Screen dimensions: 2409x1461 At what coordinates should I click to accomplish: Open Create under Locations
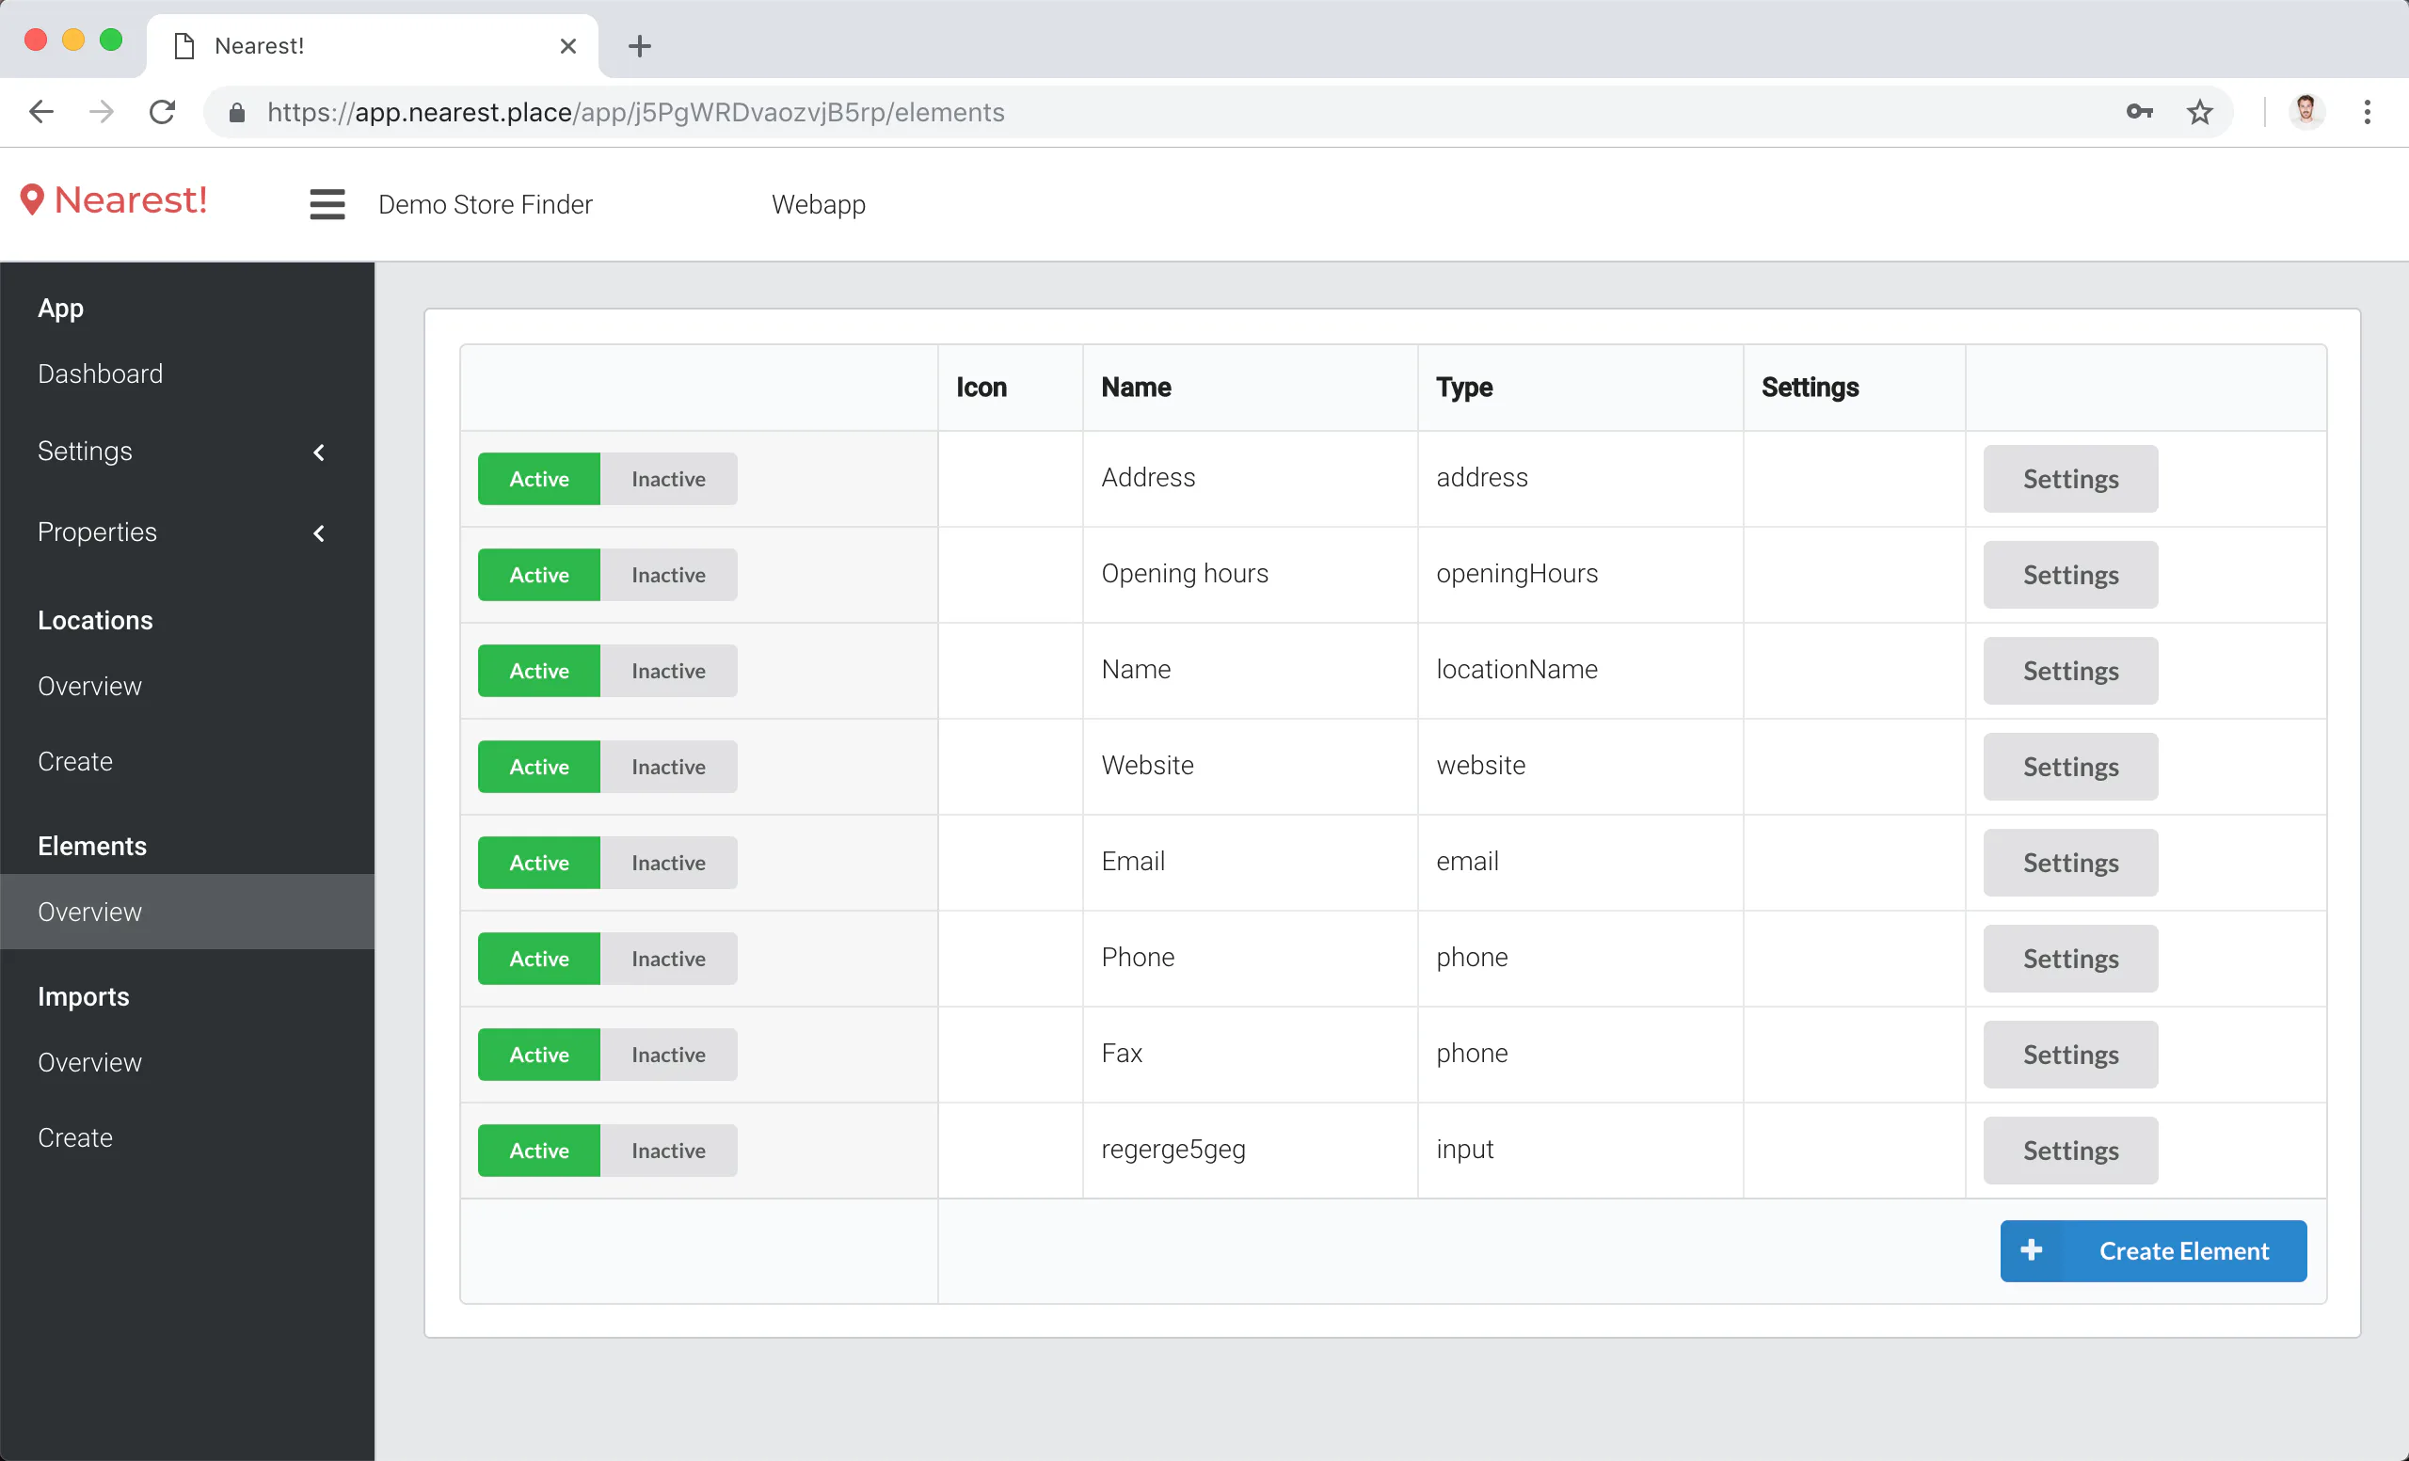point(75,761)
